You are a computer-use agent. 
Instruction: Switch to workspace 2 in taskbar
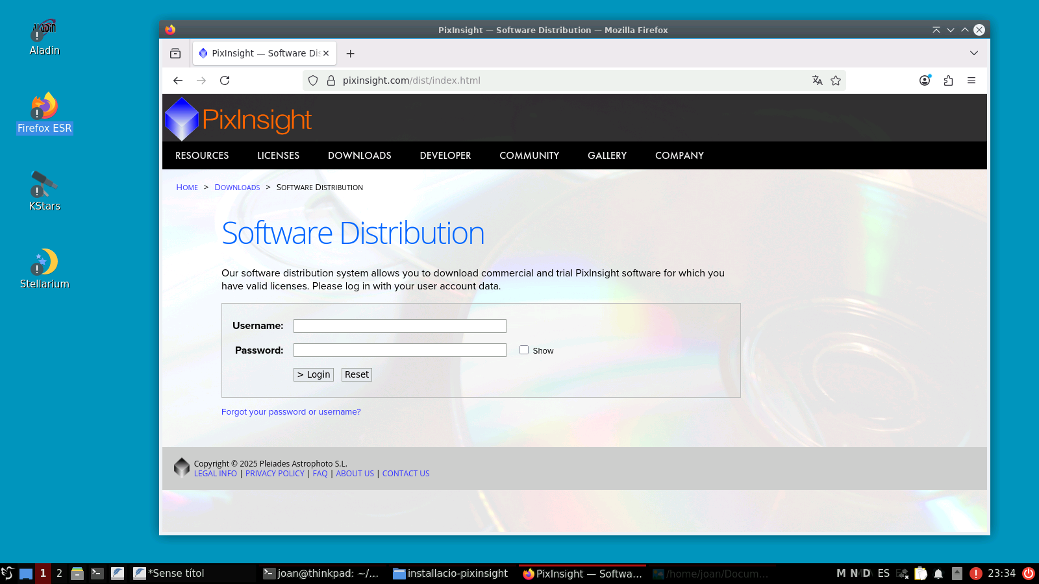[59, 574]
